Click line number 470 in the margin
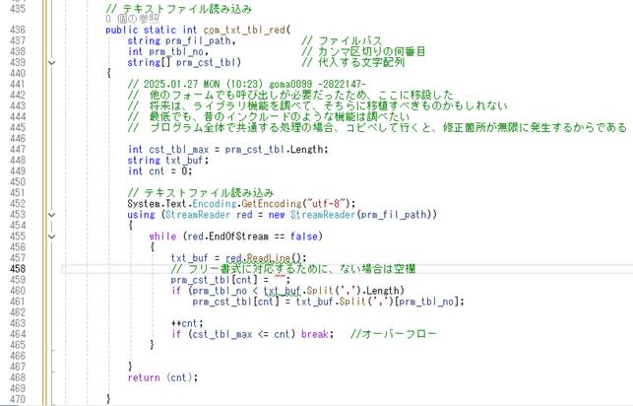 (20, 398)
